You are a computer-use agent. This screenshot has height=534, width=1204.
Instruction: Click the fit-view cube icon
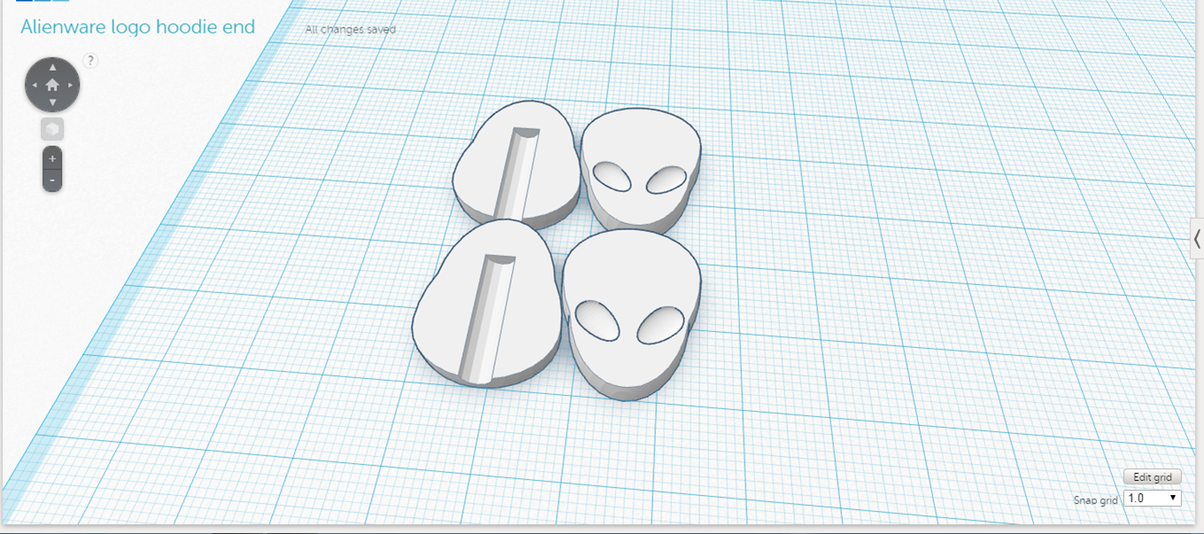[x=52, y=130]
